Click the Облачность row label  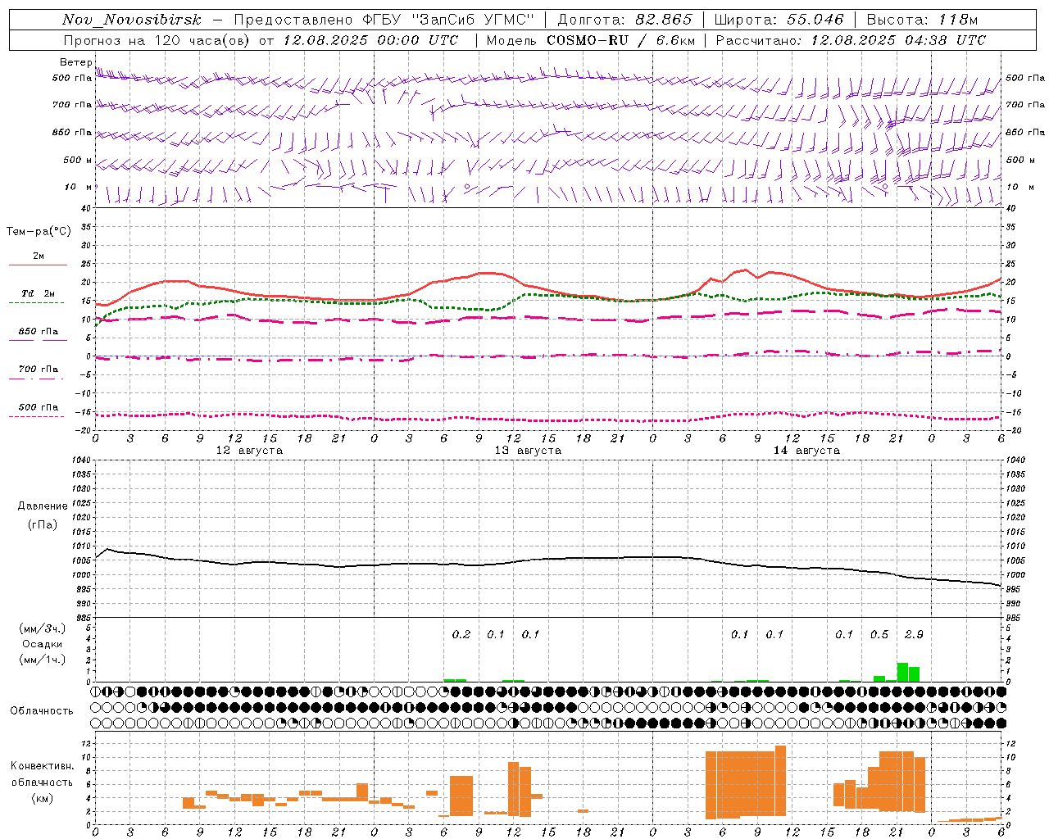click(x=42, y=711)
